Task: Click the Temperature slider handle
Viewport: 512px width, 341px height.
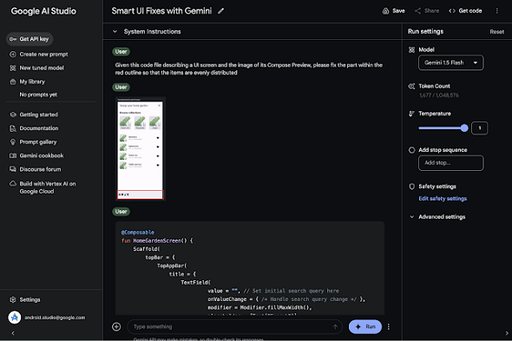Action: [x=464, y=128]
